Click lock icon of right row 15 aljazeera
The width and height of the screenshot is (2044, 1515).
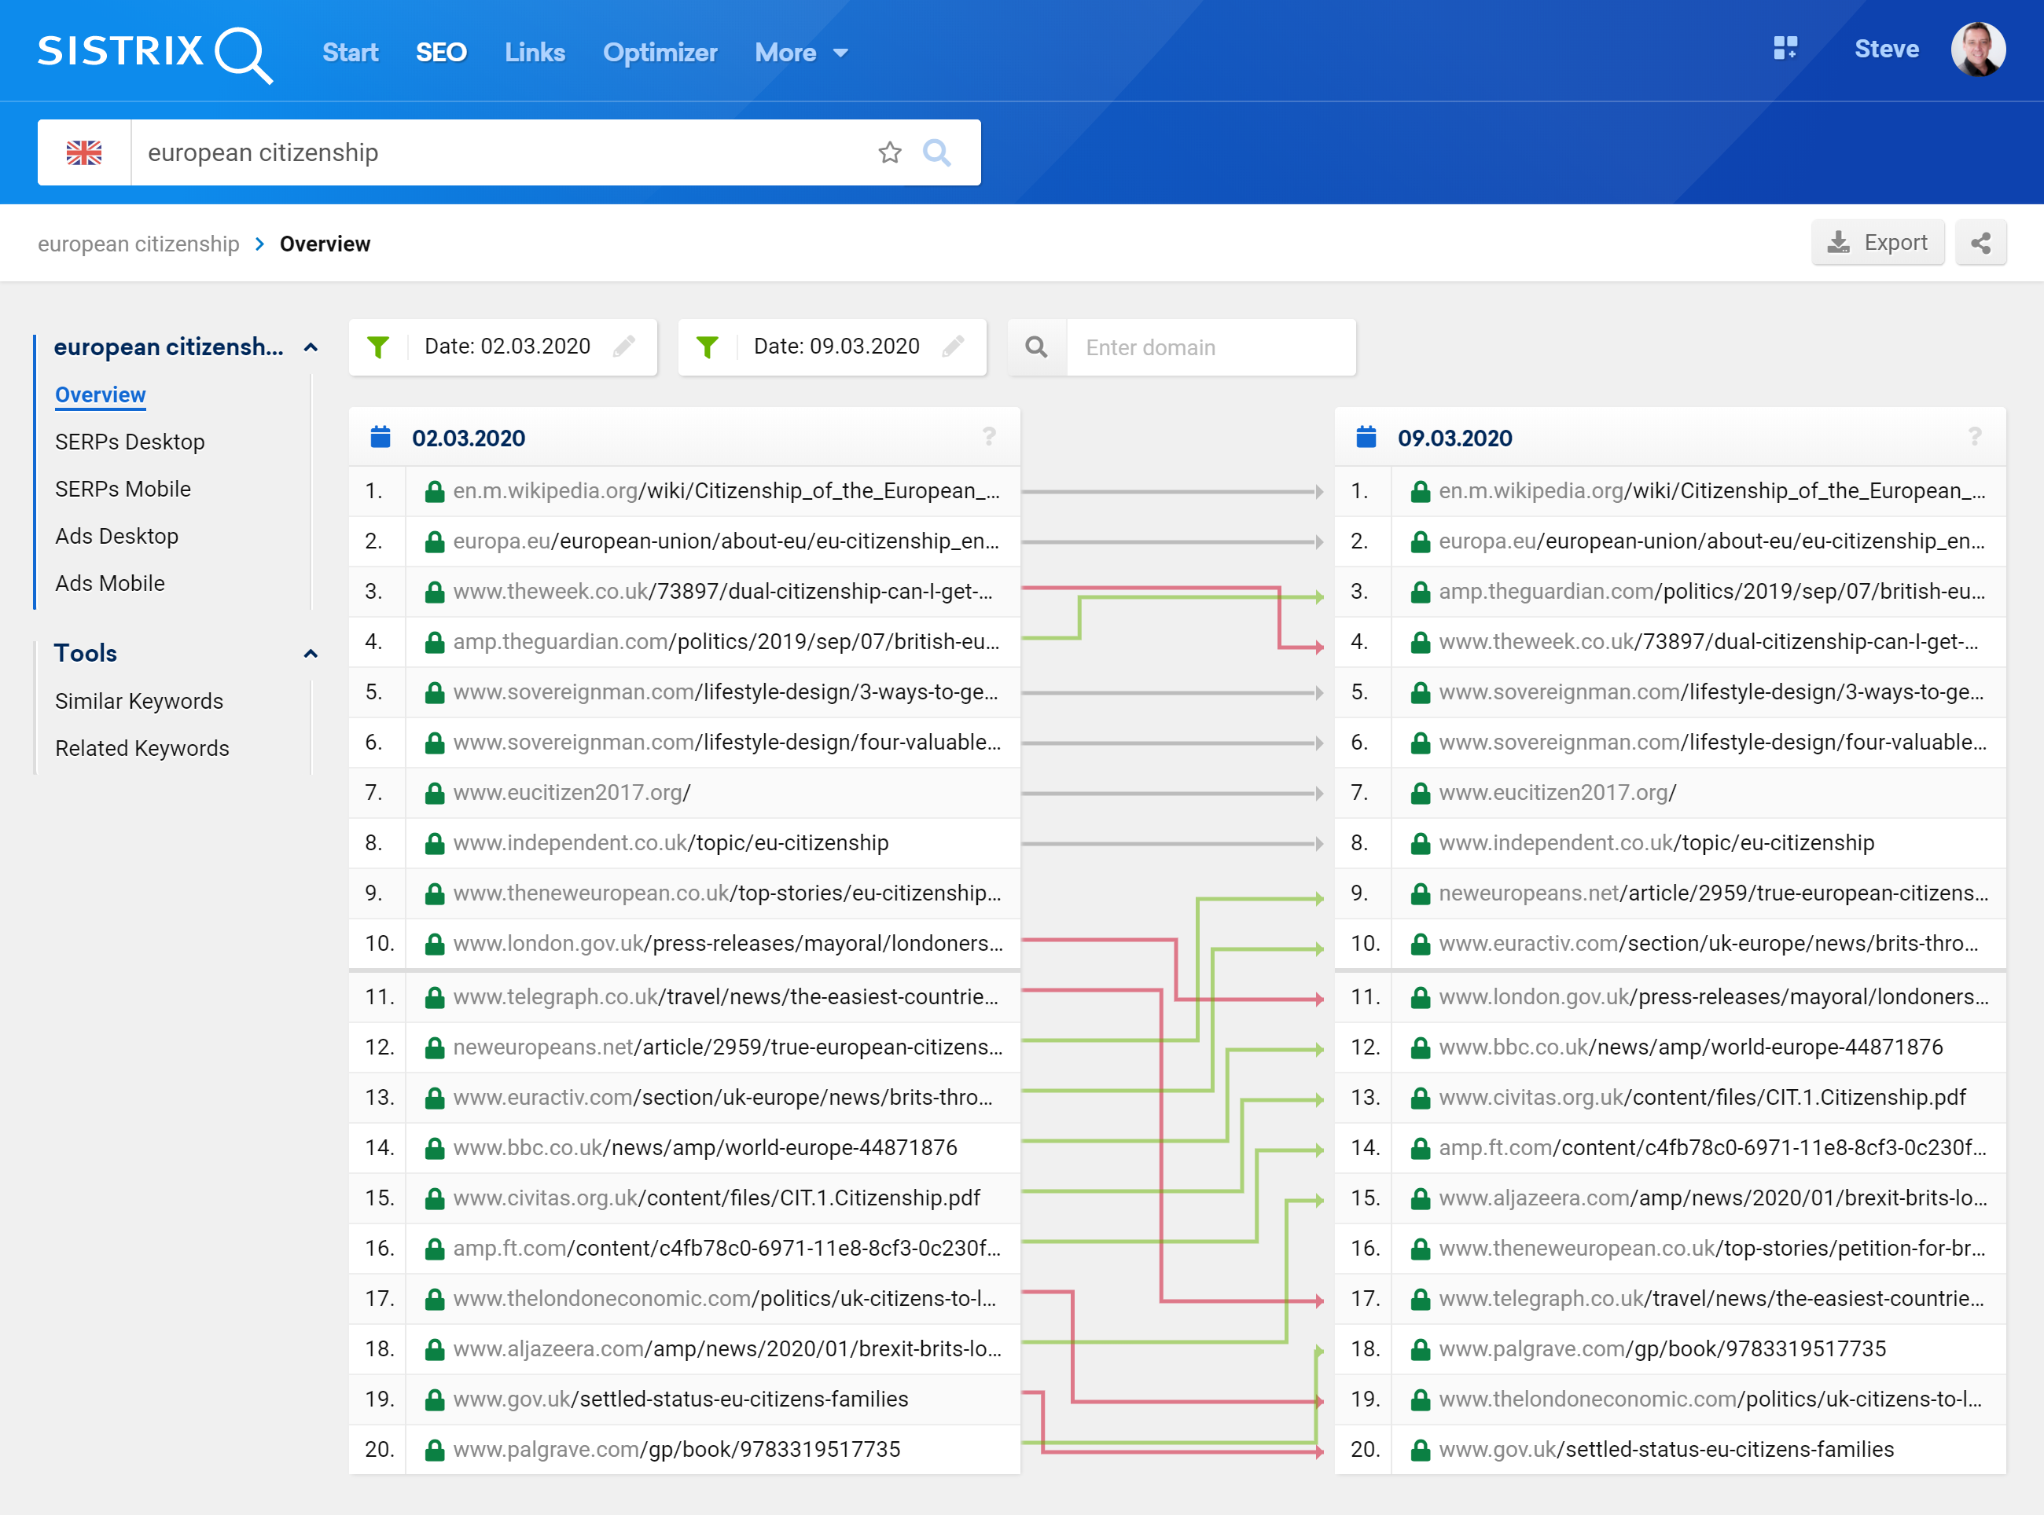(1420, 1198)
